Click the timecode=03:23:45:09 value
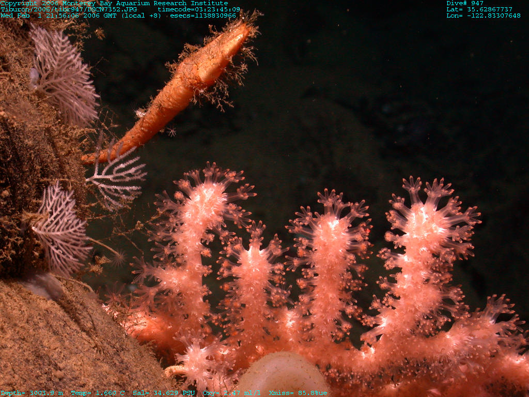Viewport: 529px width, 397px height. pyautogui.click(x=199, y=9)
